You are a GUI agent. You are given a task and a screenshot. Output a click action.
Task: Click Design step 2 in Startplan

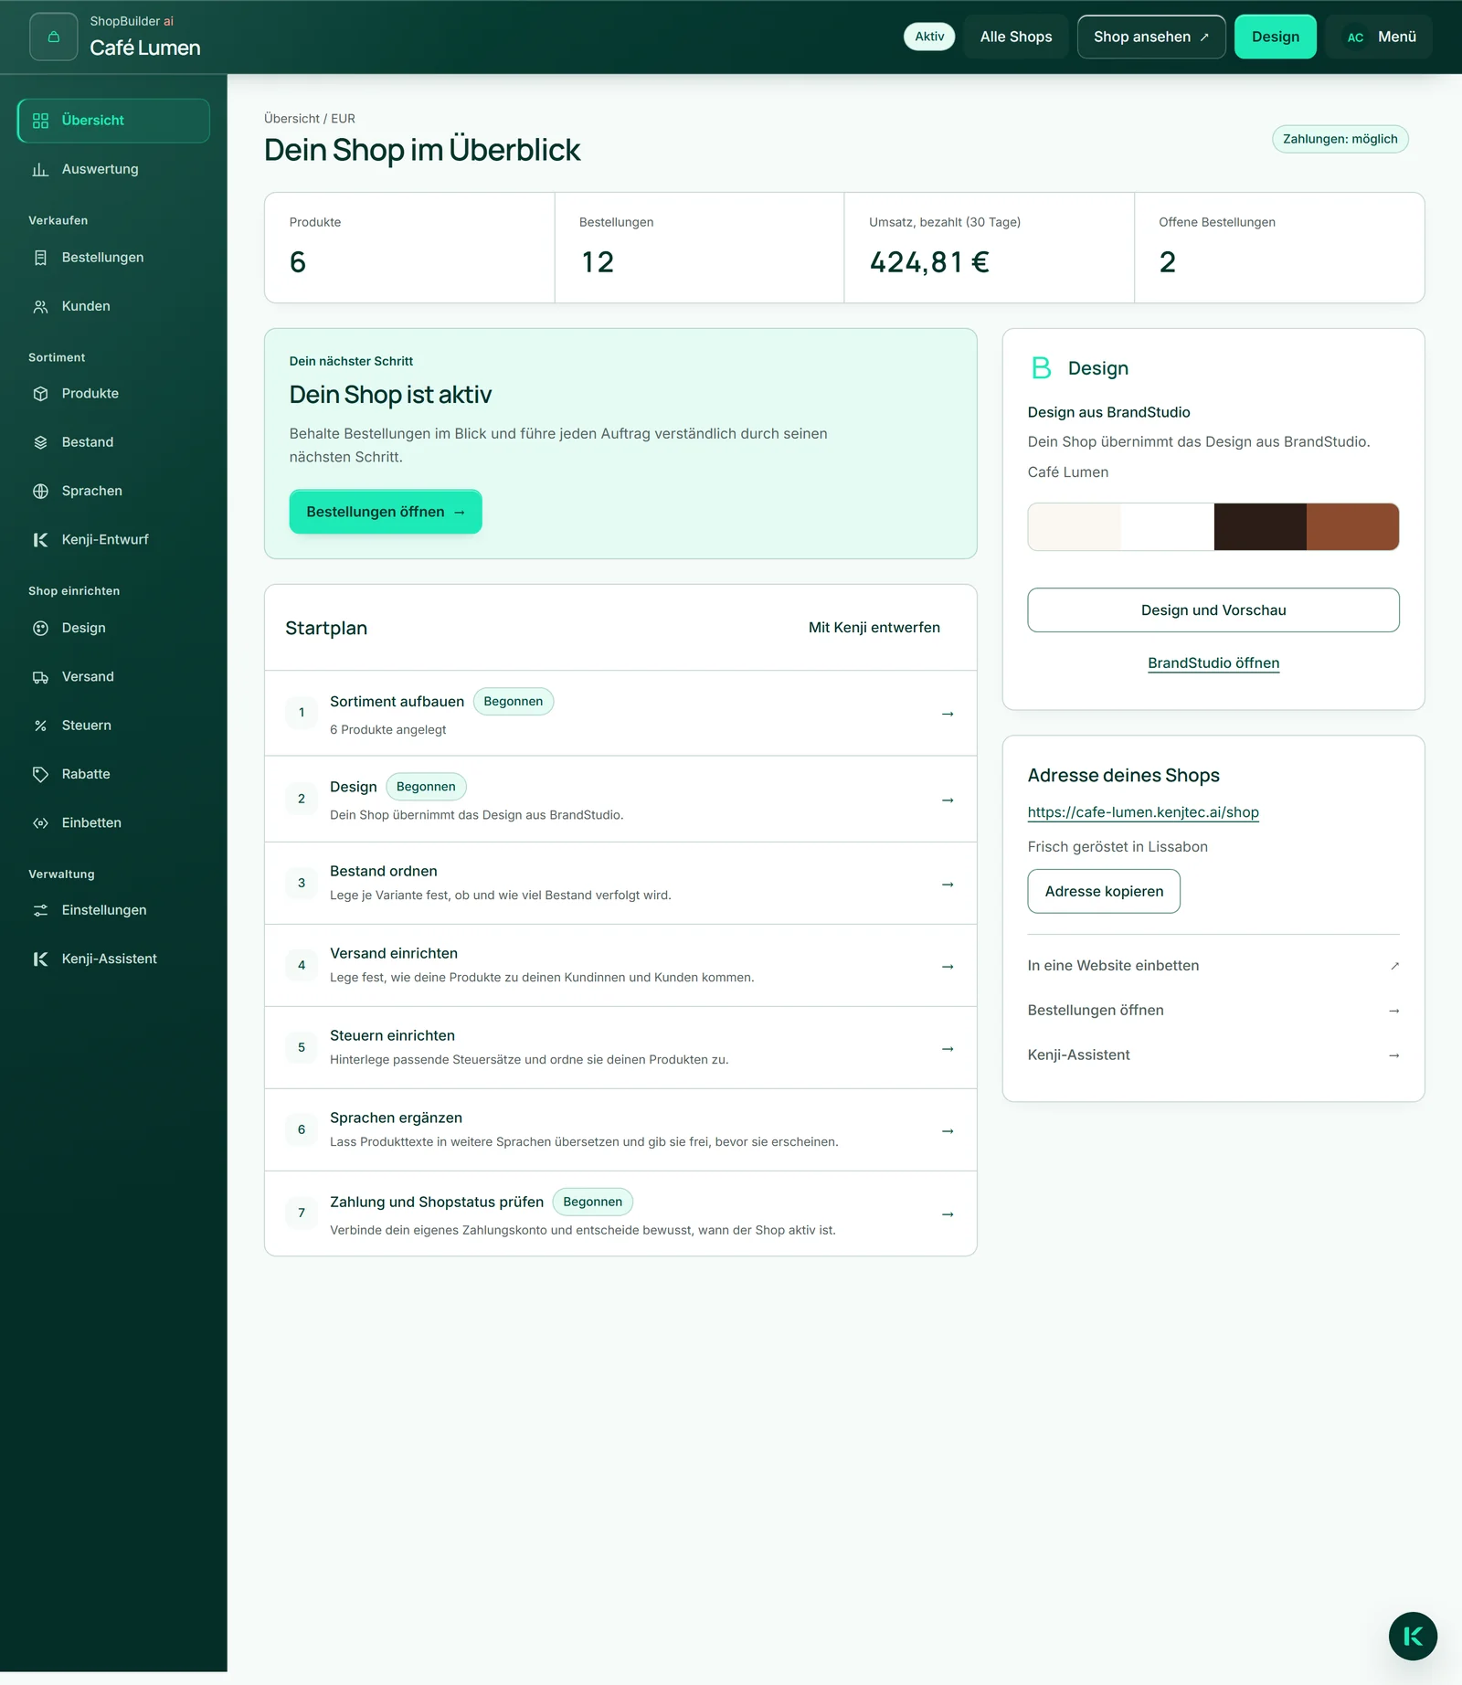click(620, 799)
